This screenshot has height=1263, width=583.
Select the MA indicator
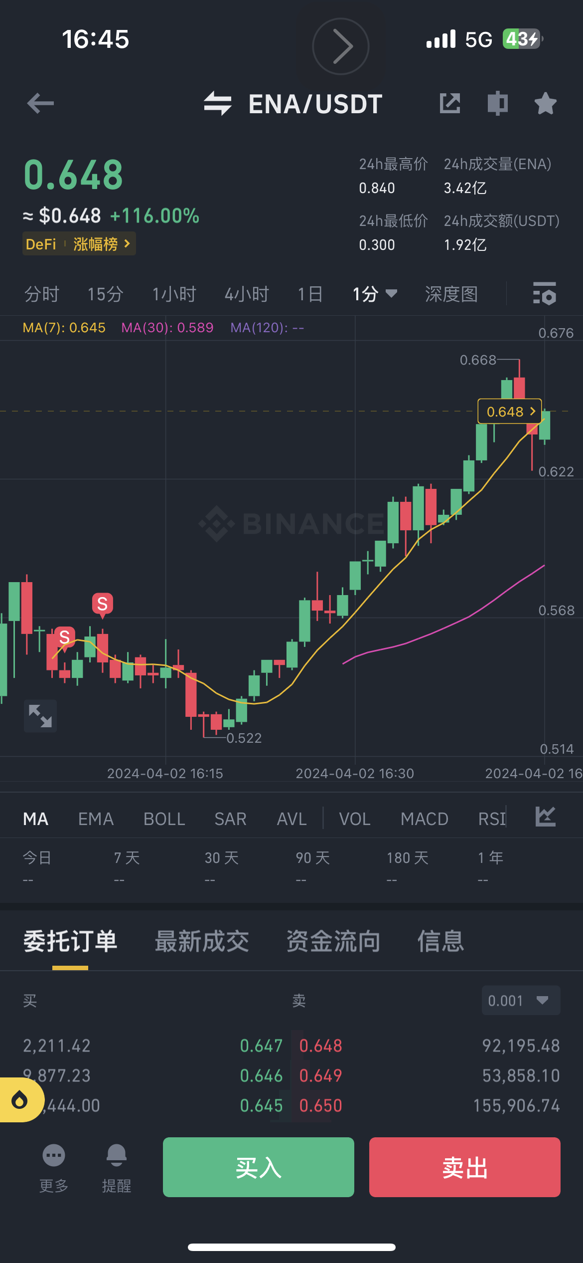pos(36,819)
